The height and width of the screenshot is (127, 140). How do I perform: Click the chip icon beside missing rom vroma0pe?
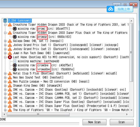click(x=15, y=69)
